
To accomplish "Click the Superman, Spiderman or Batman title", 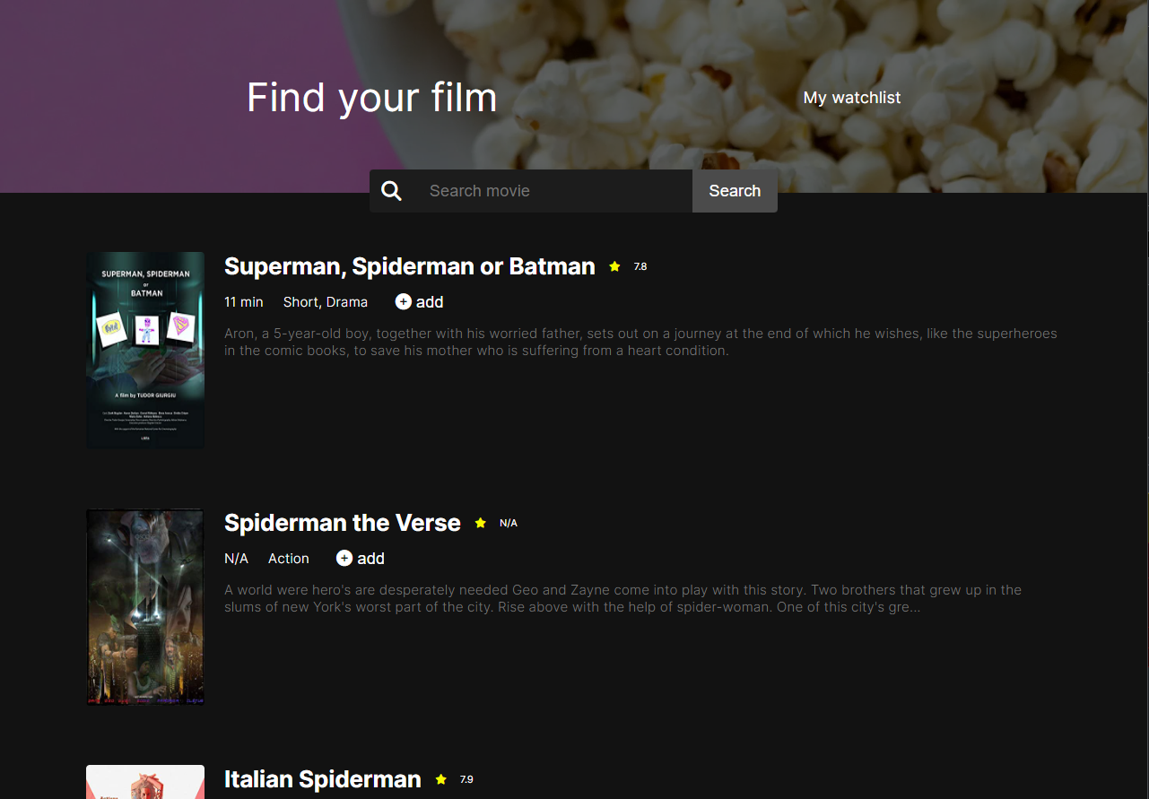I will [x=410, y=266].
